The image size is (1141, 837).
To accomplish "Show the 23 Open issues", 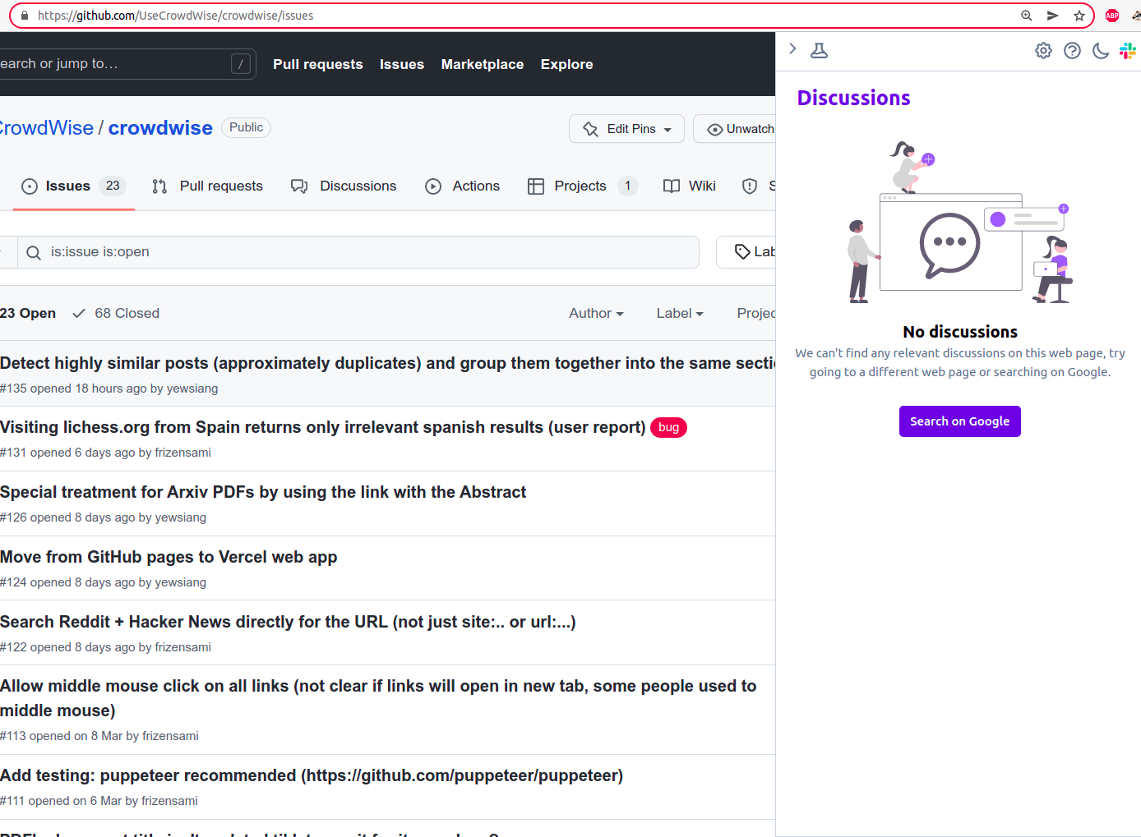I will pyautogui.click(x=28, y=313).
